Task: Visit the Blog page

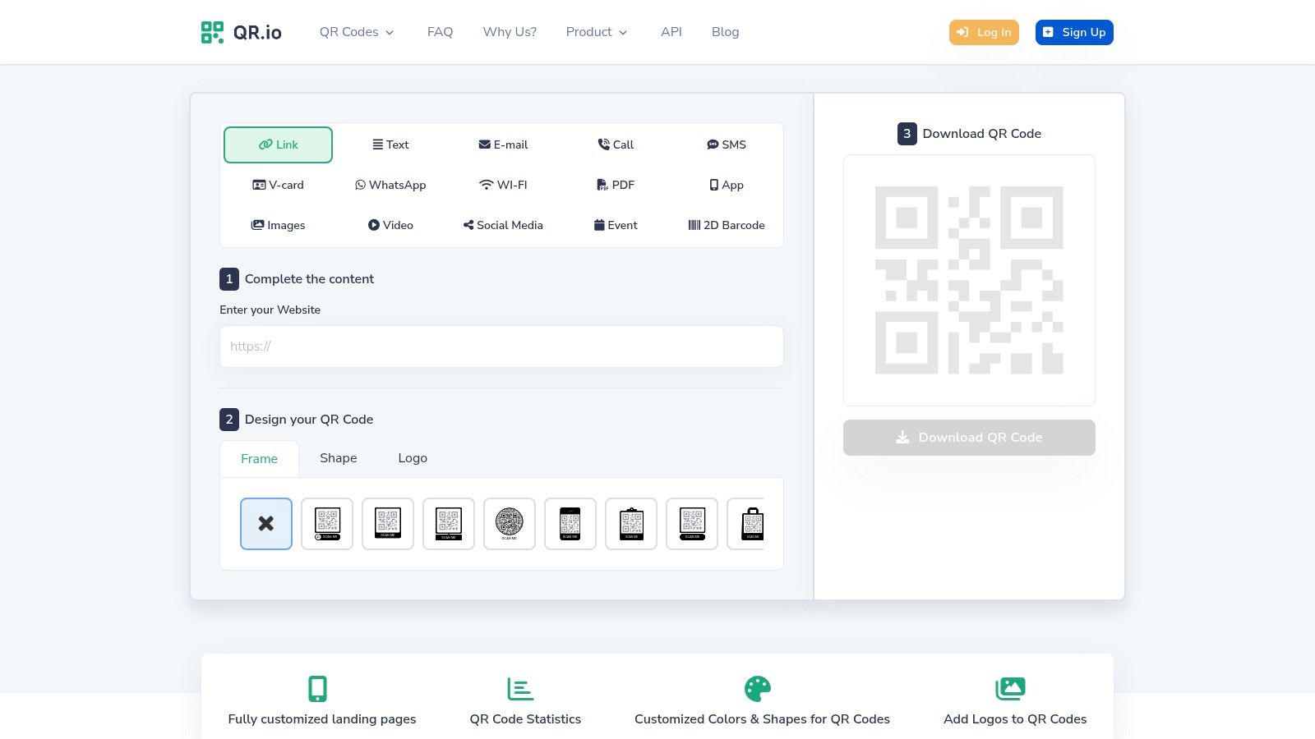Action: tap(725, 32)
